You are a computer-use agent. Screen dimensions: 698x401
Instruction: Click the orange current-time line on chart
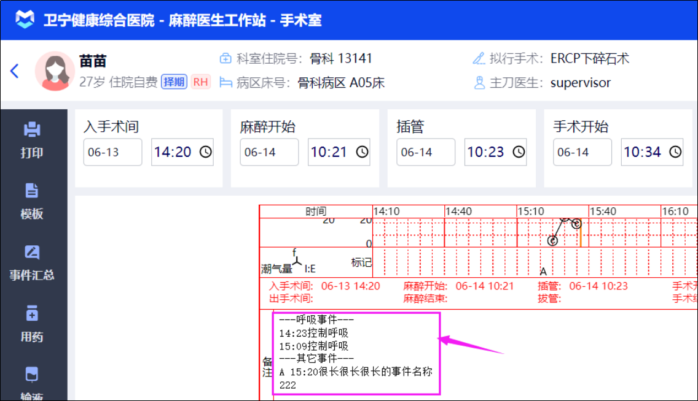coord(581,232)
